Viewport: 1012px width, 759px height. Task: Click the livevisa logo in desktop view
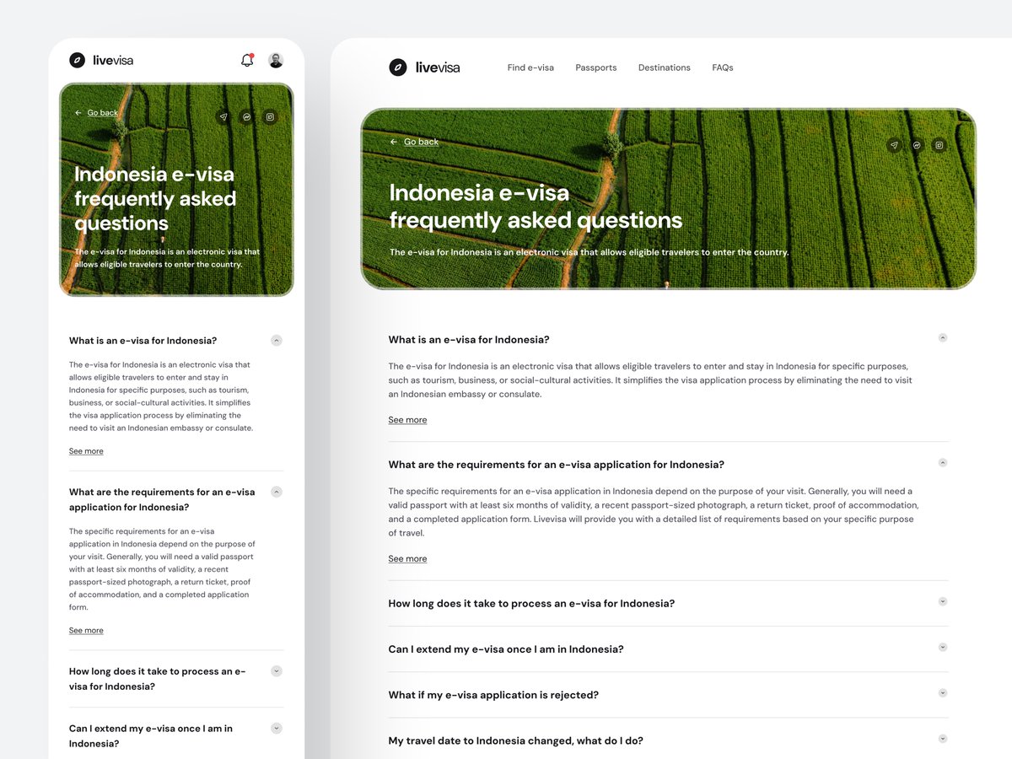425,67
